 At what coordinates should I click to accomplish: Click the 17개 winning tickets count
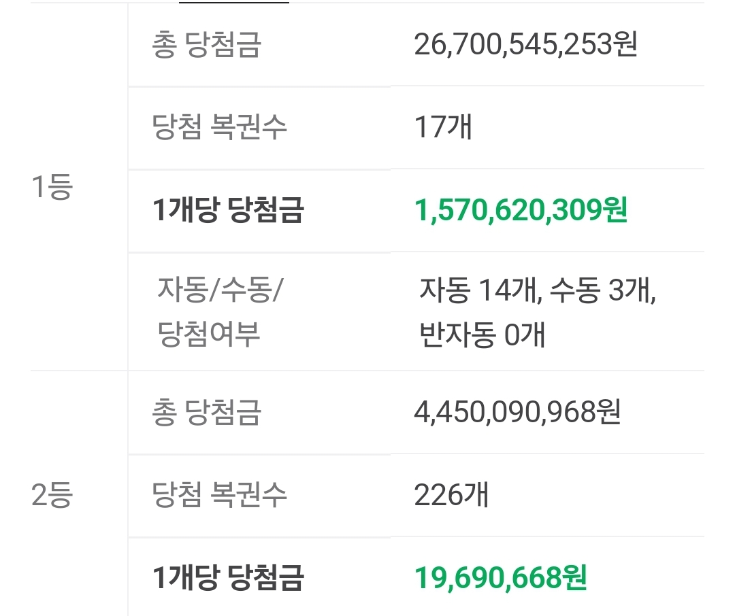(x=442, y=127)
